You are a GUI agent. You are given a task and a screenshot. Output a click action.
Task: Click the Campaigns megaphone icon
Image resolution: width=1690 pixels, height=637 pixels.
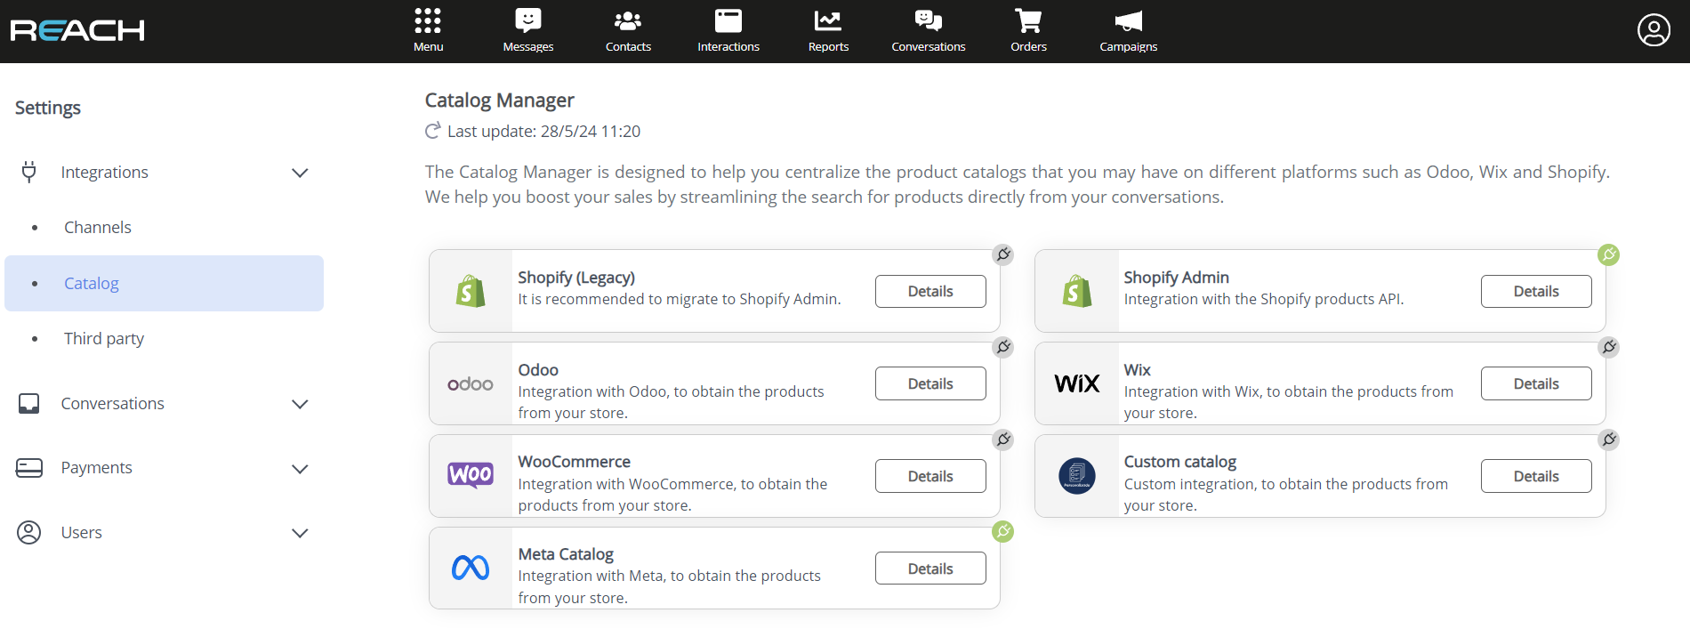(x=1128, y=21)
